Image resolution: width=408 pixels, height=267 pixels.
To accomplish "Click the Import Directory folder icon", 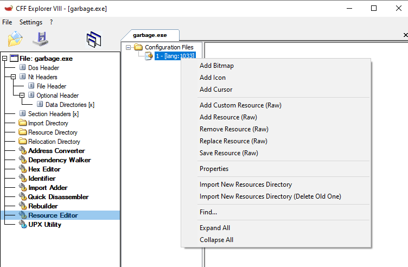I will click(23, 123).
